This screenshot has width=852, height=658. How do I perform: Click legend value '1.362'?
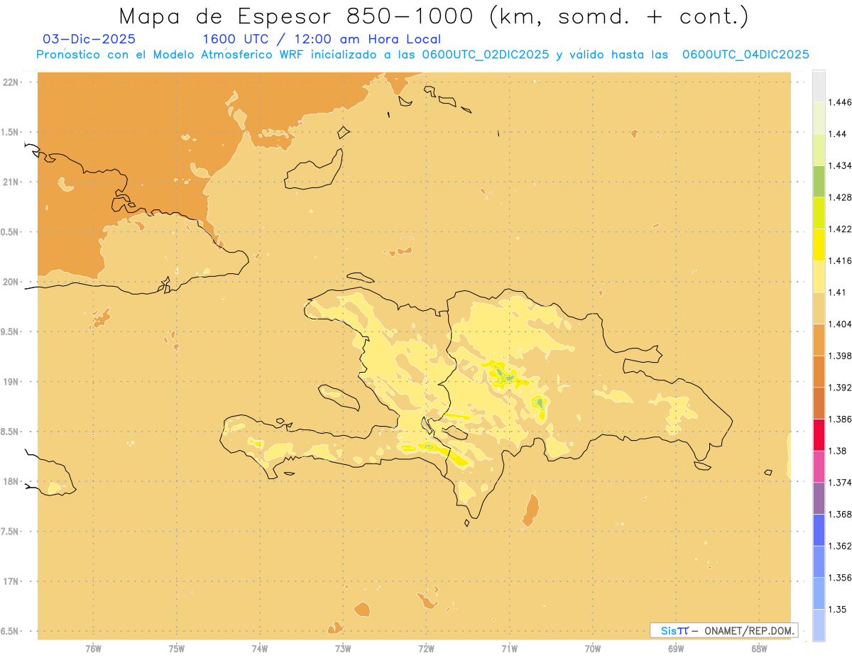(x=841, y=546)
